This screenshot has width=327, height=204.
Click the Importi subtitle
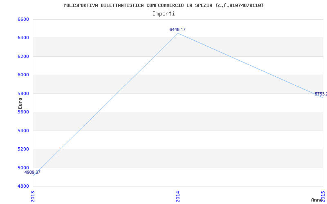pos(163,14)
